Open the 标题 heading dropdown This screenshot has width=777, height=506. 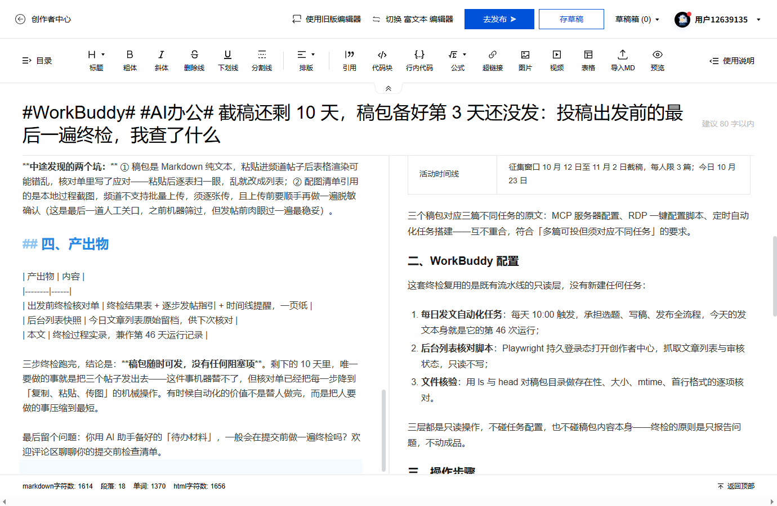coord(96,61)
